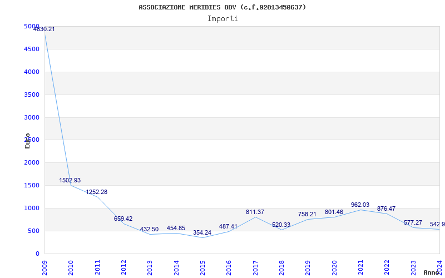Viewport: 445px width, 278px height.
Task: Select the x-axis year 2016
Action: pyautogui.click(x=229, y=268)
